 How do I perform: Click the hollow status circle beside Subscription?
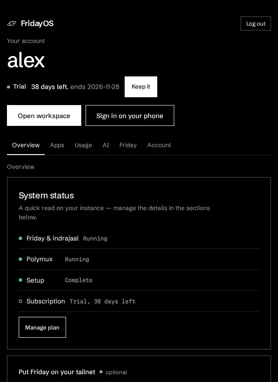[x=20, y=301]
